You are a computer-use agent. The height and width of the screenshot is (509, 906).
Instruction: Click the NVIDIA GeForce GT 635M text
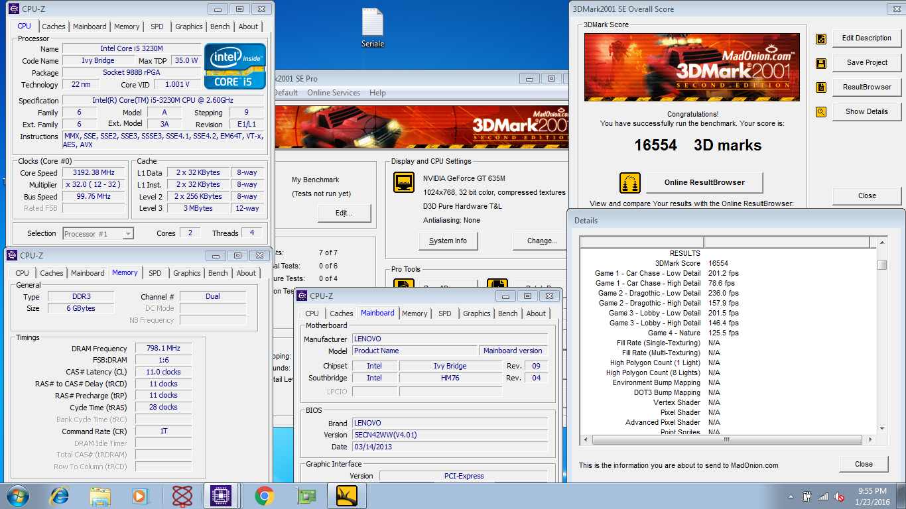464,178
